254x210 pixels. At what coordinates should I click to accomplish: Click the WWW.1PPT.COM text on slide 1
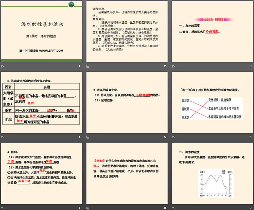coord(41,51)
